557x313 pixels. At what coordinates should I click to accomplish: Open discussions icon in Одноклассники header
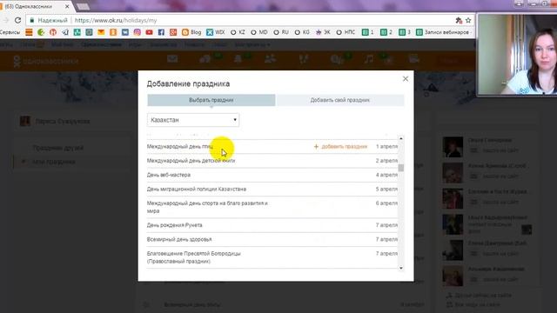(205, 59)
